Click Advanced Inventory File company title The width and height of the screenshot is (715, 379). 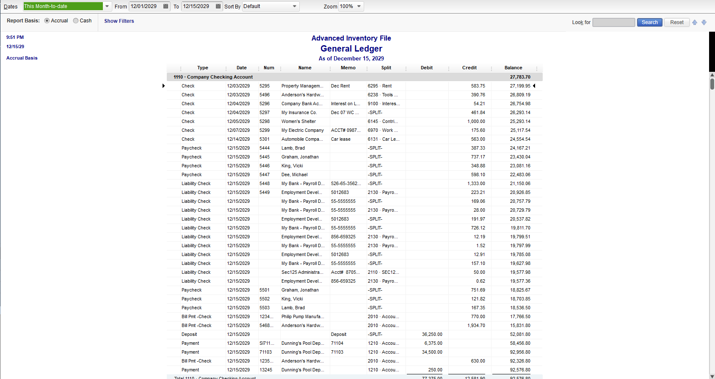coord(351,38)
